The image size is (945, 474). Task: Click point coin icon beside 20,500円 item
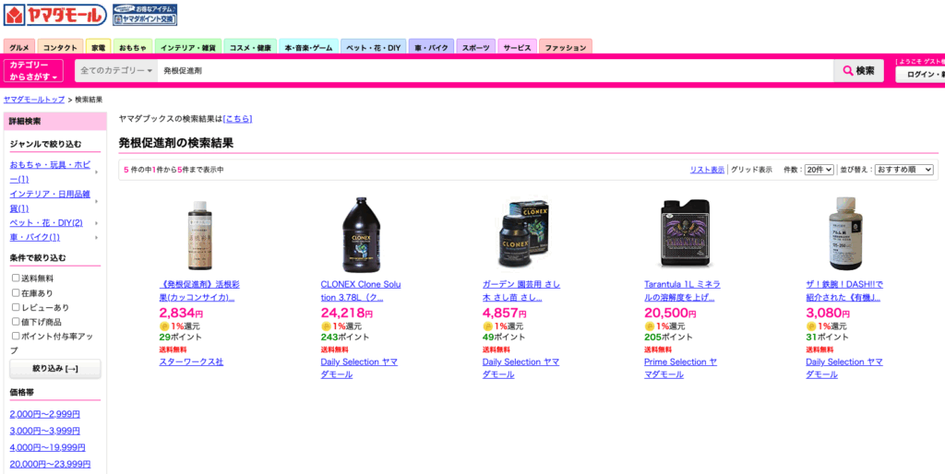pos(649,326)
